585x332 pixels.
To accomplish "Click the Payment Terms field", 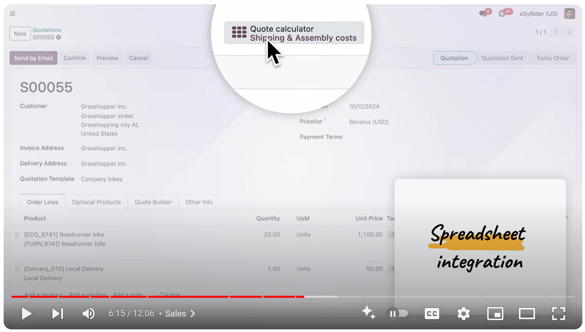I will coord(321,137).
